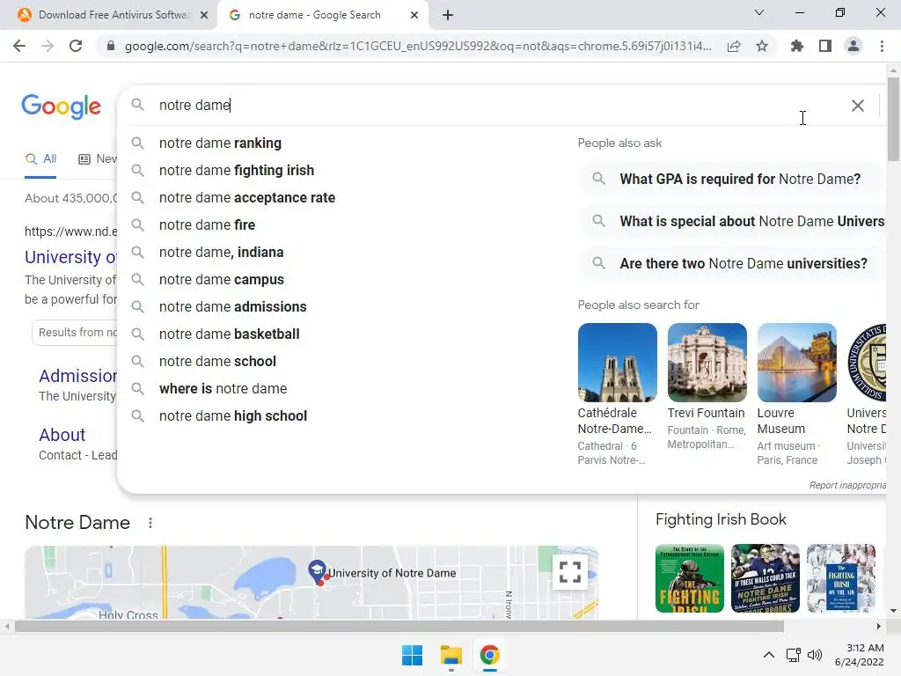Open the clock and date panel
This screenshot has height=676, width=901.
pos(860,655)
